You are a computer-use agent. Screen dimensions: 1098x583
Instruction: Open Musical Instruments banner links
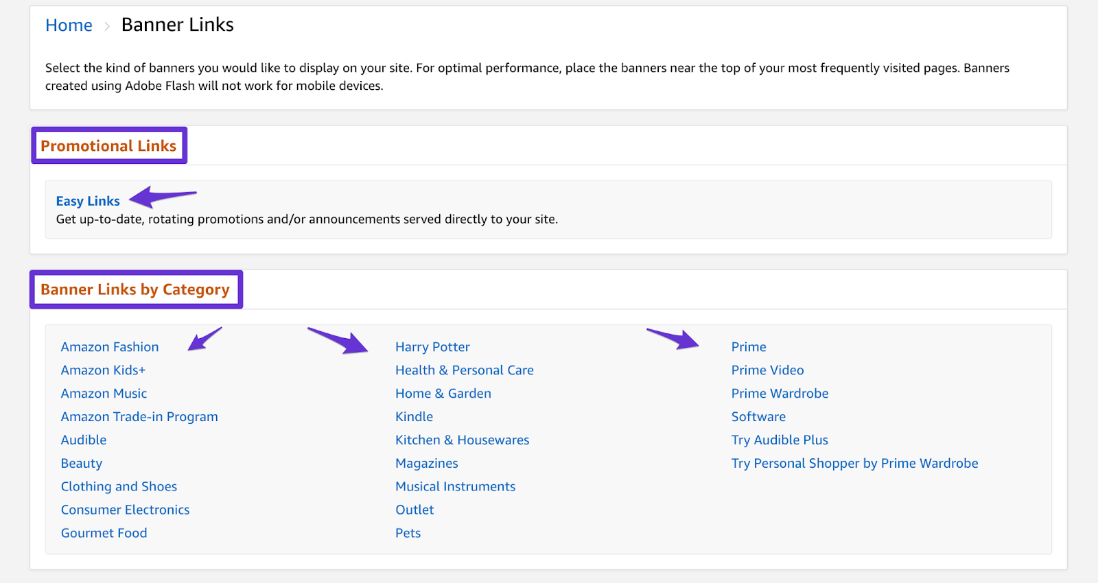click(x=456, y=487)
